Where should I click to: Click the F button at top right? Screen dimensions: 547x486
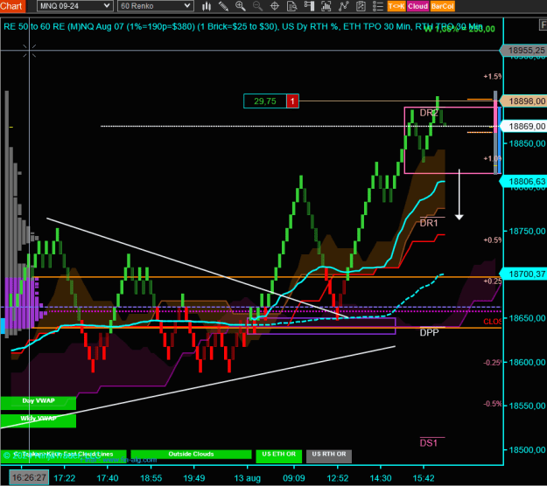pos(543,25)
